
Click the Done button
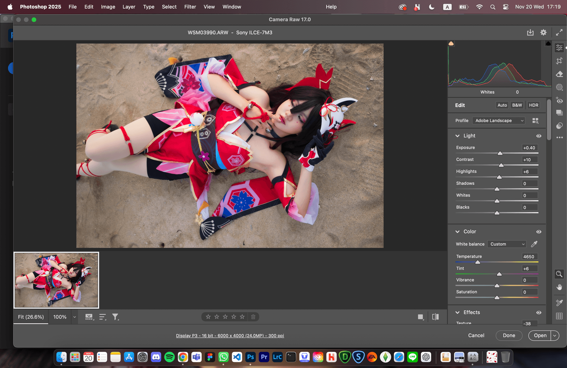[x=509, y=336]
